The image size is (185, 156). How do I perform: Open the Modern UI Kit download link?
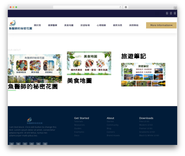pos(146,125)
